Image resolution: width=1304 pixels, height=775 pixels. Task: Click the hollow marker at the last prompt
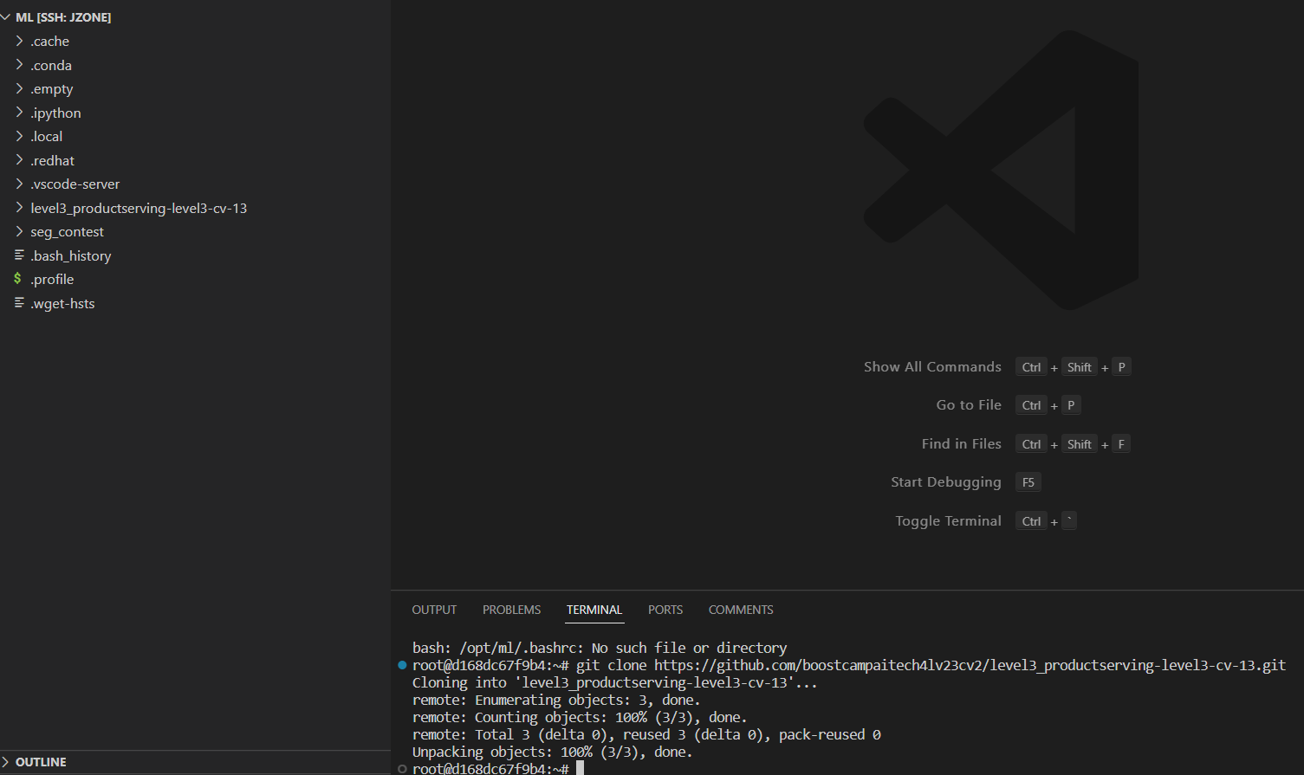point(402,769)
